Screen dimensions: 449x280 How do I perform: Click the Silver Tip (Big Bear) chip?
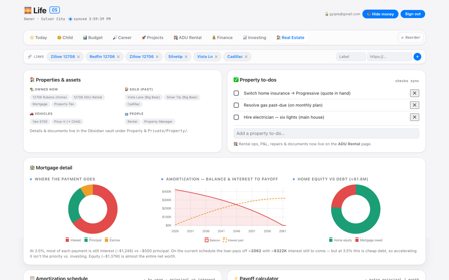point(182,97)
